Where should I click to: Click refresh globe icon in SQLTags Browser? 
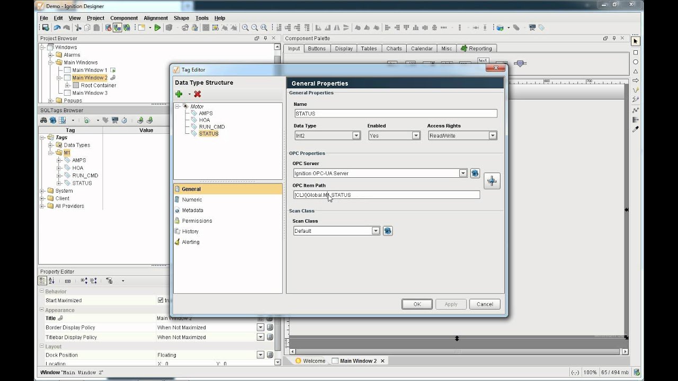coord(53,120)
